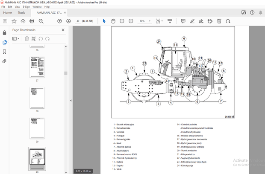Viewport: 265px width, 174px height.
Task: Click the legend text '7 - Zbiornik paliwa'
Action: point(122,147)
